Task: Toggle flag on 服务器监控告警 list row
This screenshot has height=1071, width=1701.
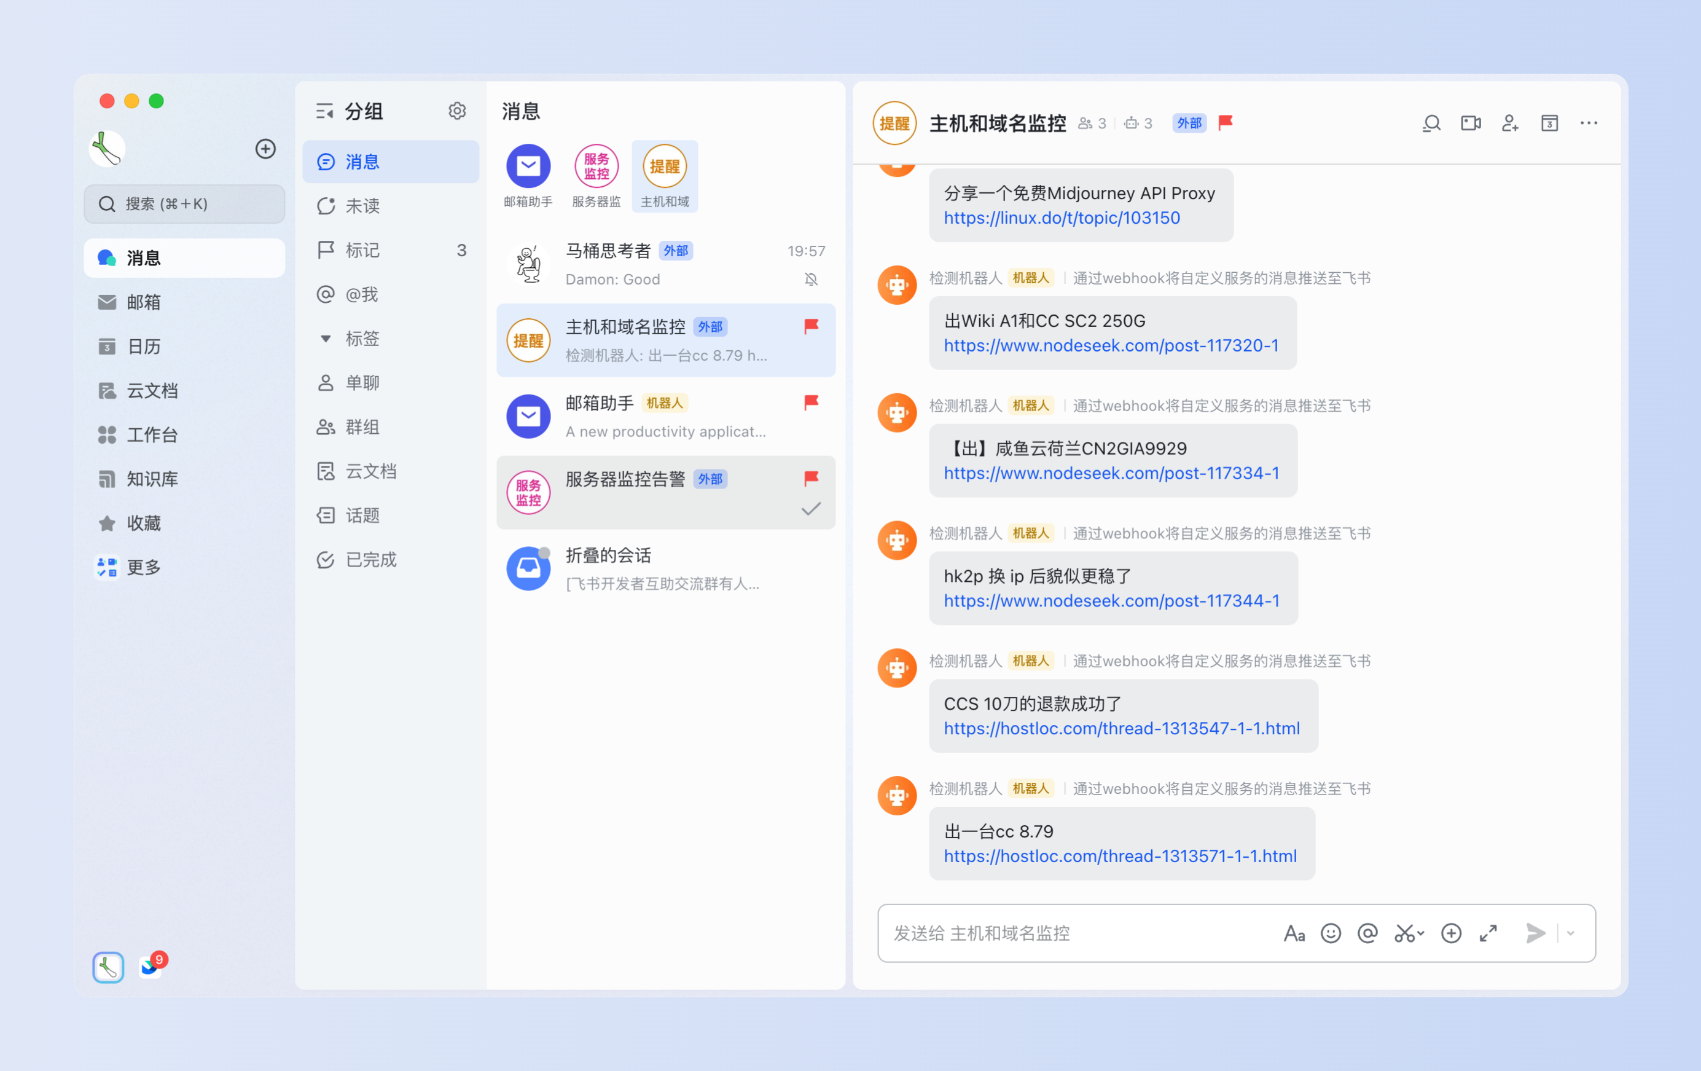Action: (811, 478)
